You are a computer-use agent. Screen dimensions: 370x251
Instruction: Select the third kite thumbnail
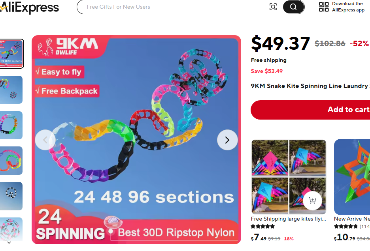(x=11, y=125)
